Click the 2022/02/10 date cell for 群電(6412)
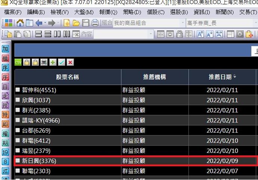 click(222, 141)
